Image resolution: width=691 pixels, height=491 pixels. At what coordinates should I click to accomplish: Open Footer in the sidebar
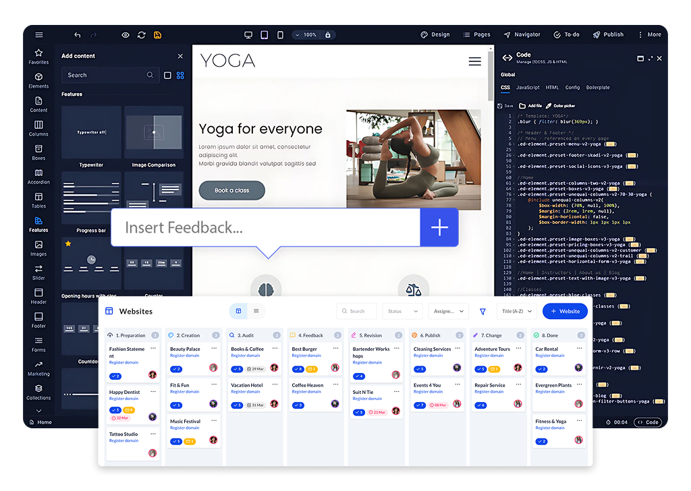tap(38, 320)
